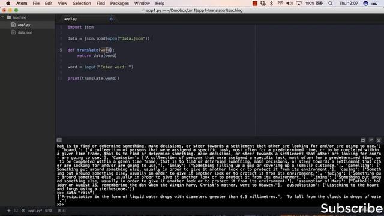384x216 pixels.
Task: Open the File menu
Action: click(36, 4)
